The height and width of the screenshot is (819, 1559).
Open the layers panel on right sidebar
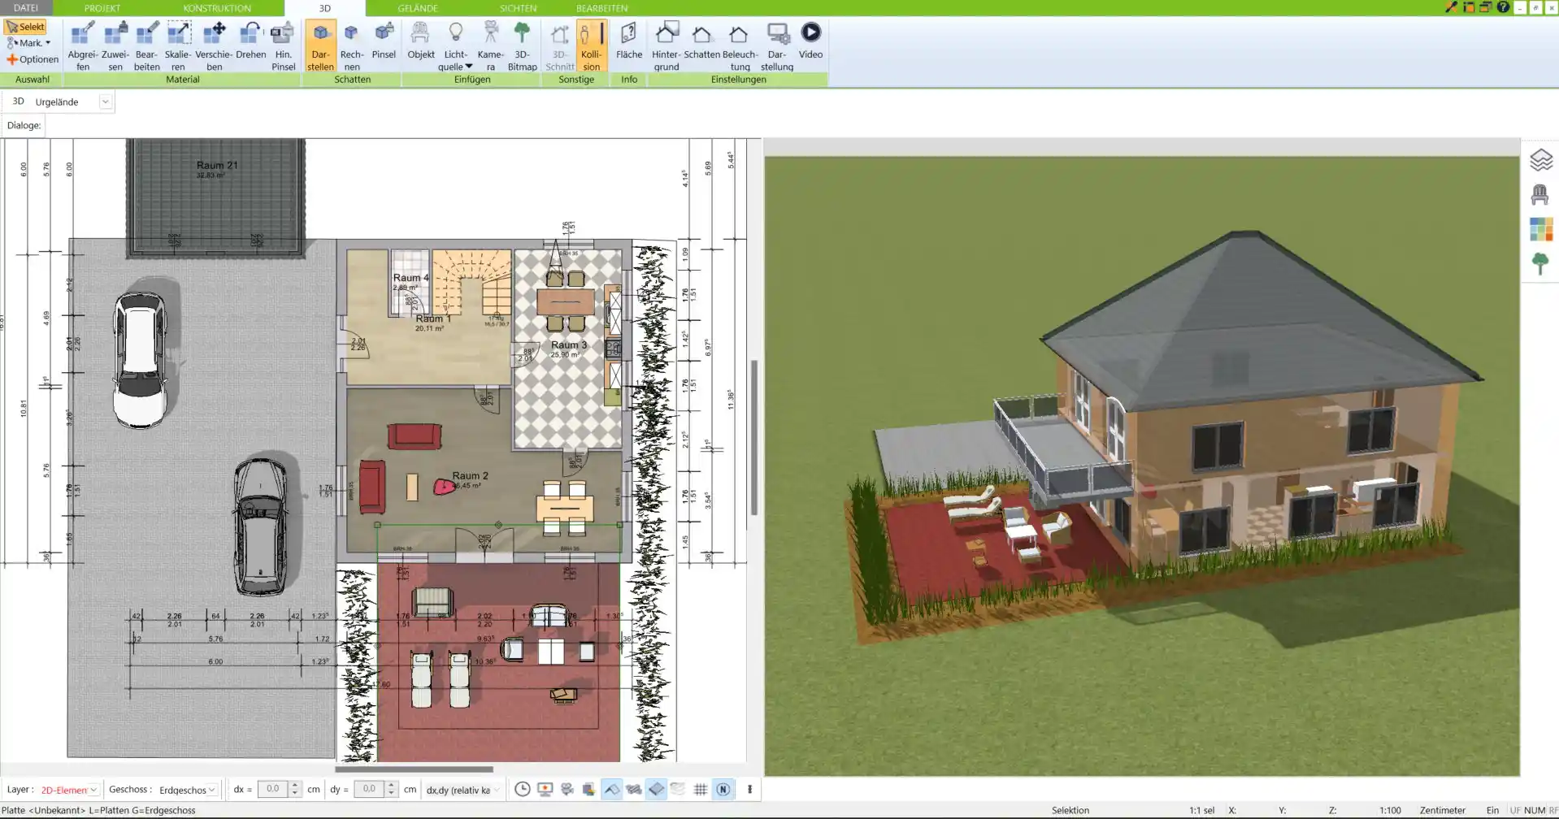pyautogui.click(x=1541, y=160)
